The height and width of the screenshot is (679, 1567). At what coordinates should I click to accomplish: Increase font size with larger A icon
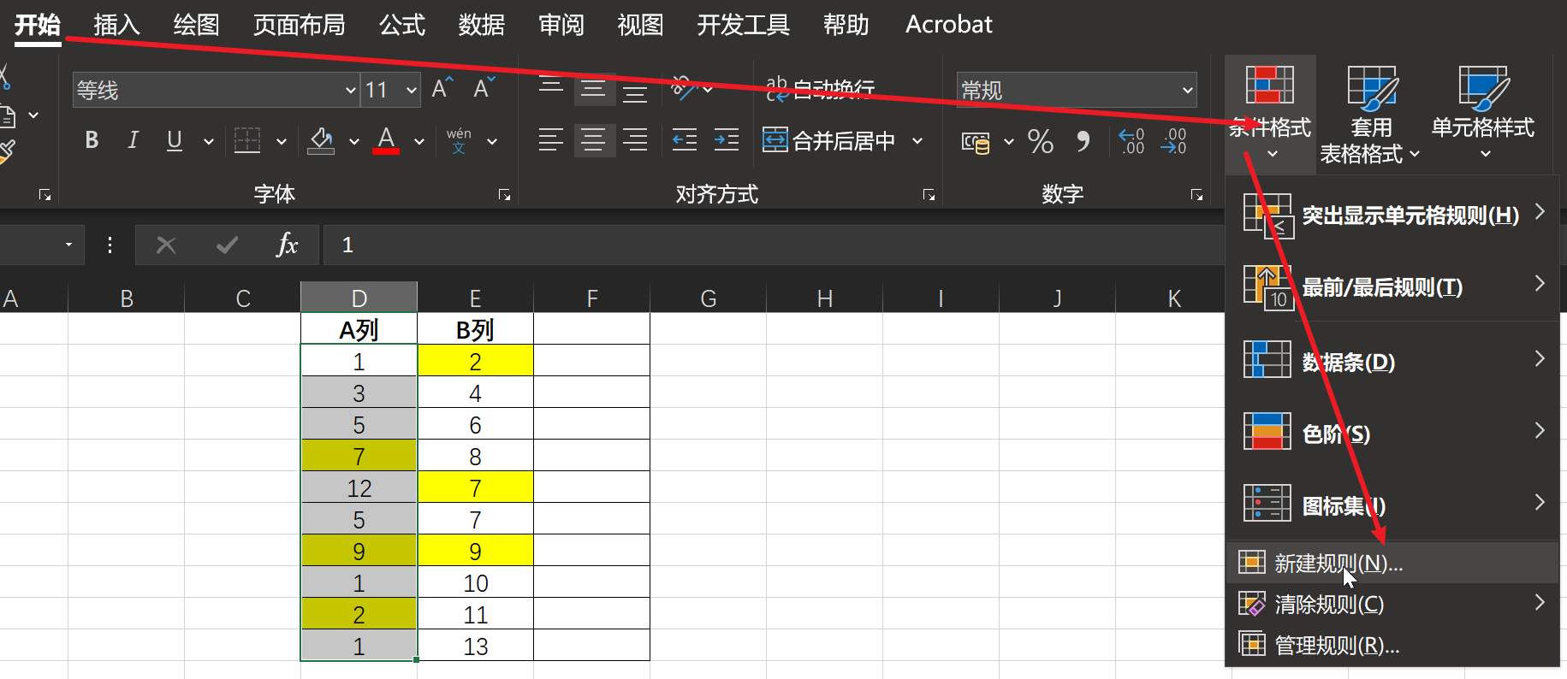[442, 88]
